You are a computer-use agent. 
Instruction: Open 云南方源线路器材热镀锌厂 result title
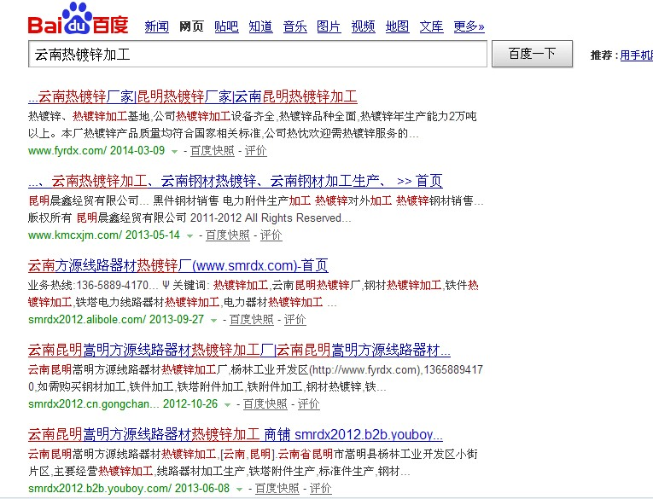tap(178, 265)
